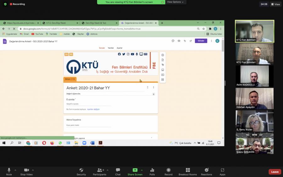
Task: Click the browser address bar
Action: point(108,29)
